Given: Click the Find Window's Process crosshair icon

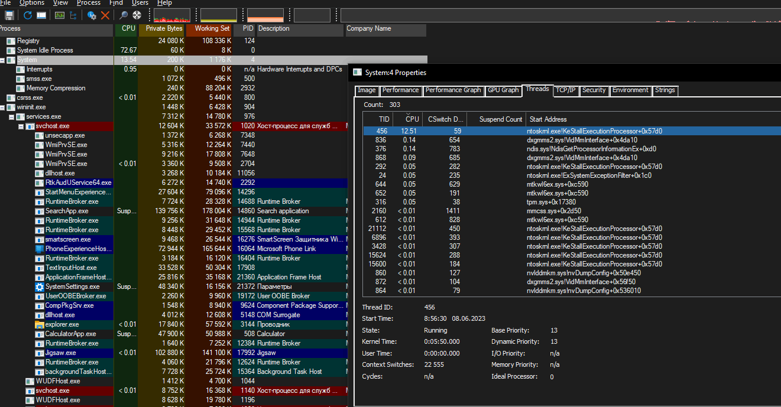Looking at the screenshot, I should tap(137, 15).
